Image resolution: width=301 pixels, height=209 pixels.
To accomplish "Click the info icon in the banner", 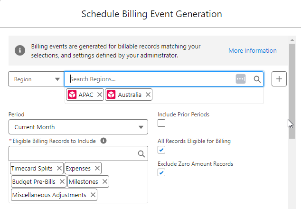I will pyautogui.click(x=20, y=50).
